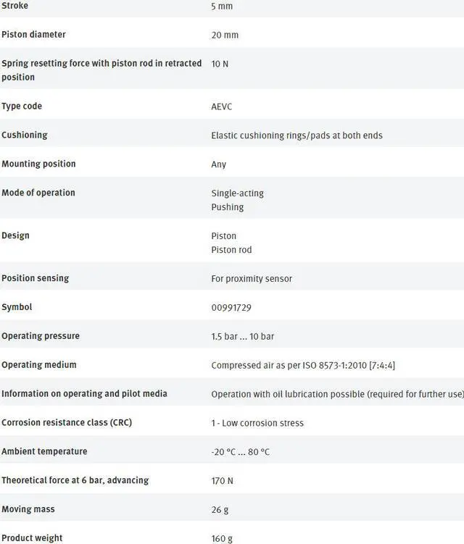Select the Piston diameter label
The height and width of the screenshot is (544, 464).
pyautogui.click(x=33, y=35)
